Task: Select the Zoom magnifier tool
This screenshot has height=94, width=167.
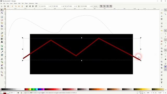Action: click(2, 72)
